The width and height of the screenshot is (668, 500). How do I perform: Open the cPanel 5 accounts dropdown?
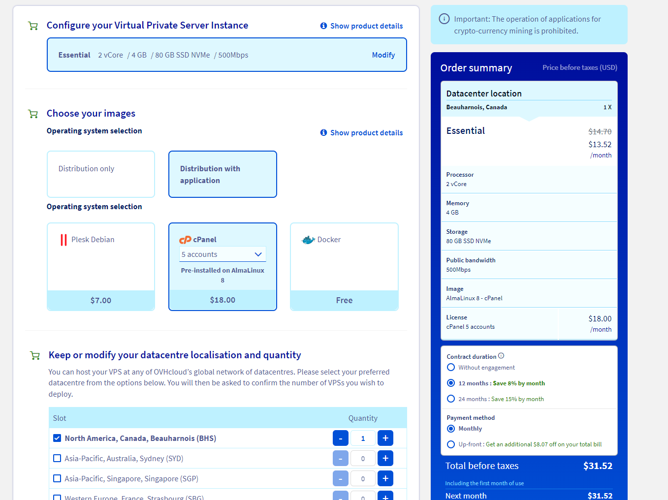pyautogui.click(x=223, y=254)
